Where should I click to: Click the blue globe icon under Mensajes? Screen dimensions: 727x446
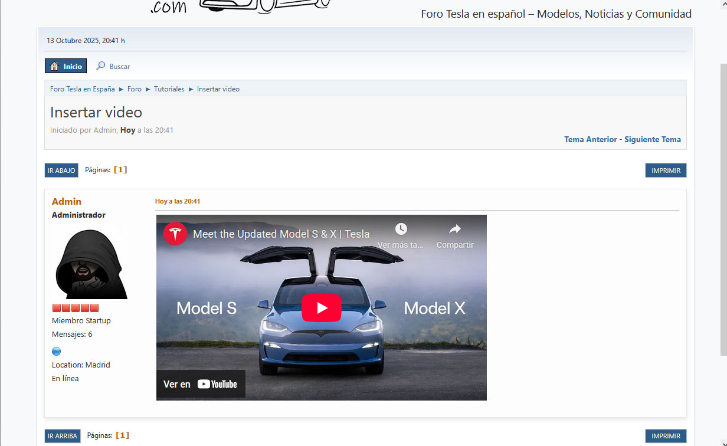[57, 351]
